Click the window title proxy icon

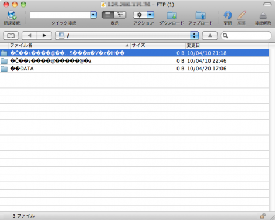click(x=103, y=5)
